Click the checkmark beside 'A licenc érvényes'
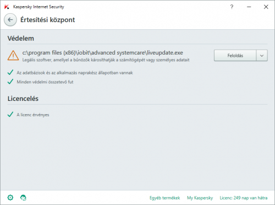This screenshot has width=275, height=205. pyautogui.click(x=10, y=115)
